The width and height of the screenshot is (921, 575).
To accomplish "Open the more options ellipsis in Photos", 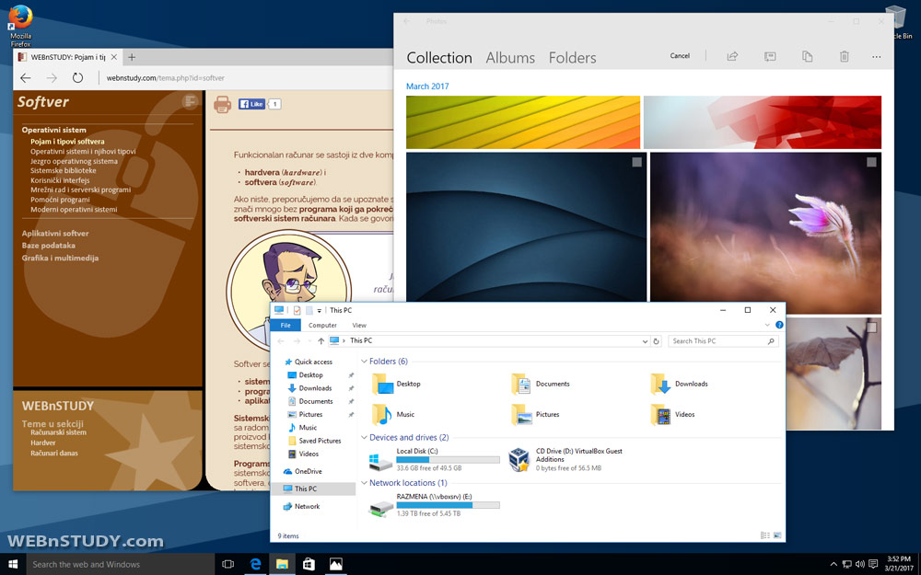I will 877,57.
